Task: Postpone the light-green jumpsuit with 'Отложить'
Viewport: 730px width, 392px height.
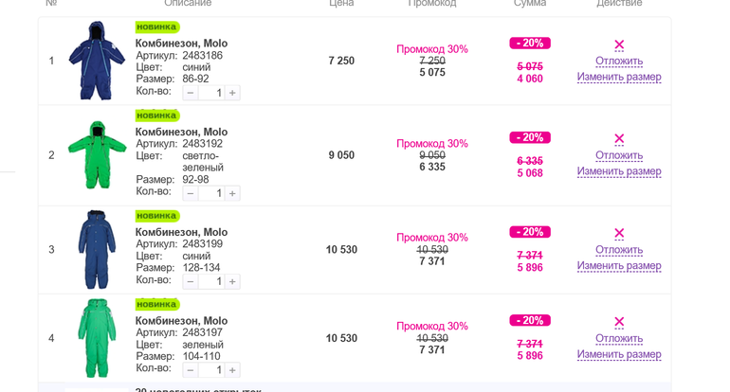Action: pyautogui.click(x=619, y=155)
